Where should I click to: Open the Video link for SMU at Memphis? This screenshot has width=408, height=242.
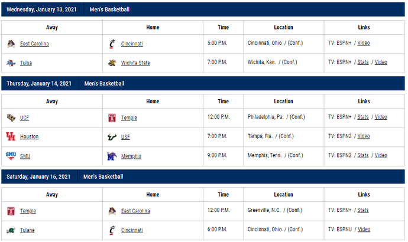coord(381,155)
